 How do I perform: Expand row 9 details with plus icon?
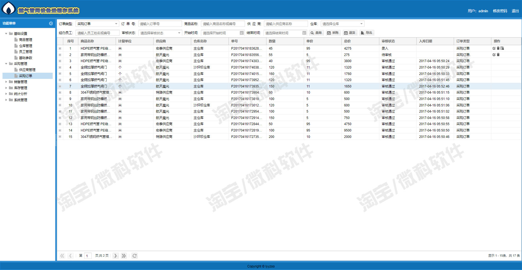click(60, 99)
